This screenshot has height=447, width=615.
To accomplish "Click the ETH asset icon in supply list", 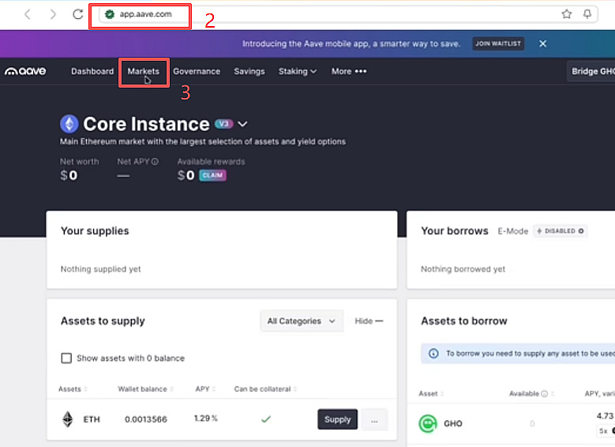I will tap(68, 419).
